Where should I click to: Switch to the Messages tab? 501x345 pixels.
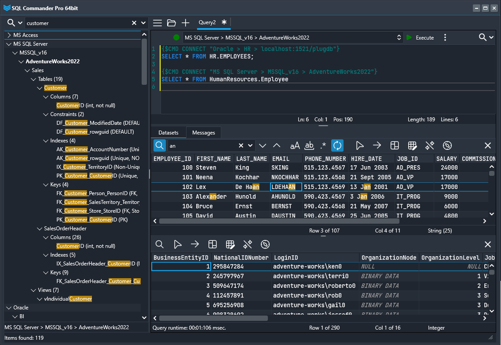(x=203, y=132)
